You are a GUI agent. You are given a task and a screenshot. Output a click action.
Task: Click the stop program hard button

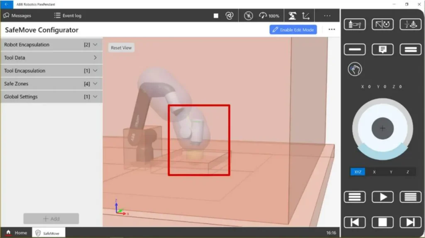(x=382, y=222)
